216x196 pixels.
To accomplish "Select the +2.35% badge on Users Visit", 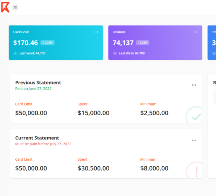I will tap(47, 43).
